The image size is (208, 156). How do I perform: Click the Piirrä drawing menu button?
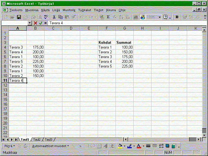tap(10, 146)
